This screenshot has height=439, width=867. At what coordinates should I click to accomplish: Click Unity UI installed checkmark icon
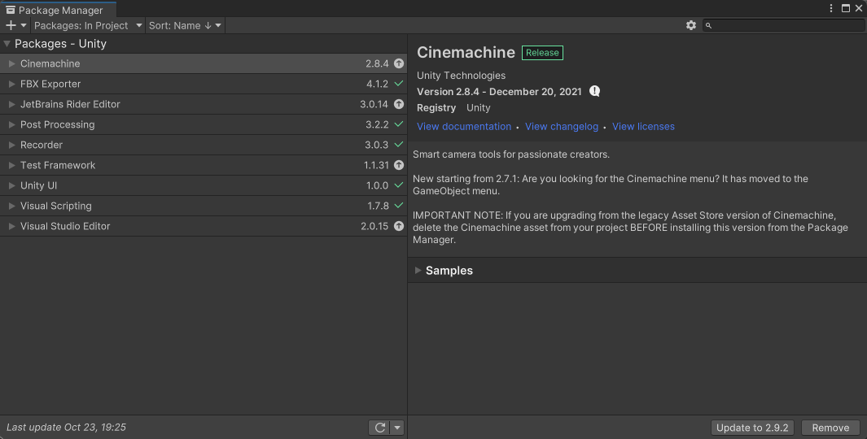coord(399,185)
